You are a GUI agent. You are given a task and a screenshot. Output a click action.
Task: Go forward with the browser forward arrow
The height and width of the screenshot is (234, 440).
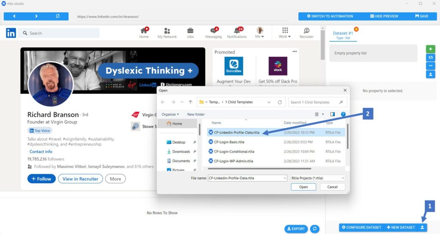36,16
